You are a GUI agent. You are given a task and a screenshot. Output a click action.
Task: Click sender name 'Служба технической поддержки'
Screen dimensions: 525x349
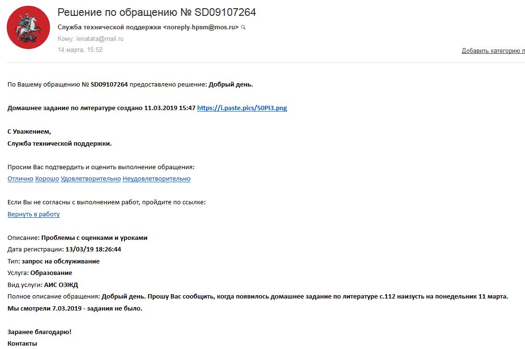click(109, 27)
